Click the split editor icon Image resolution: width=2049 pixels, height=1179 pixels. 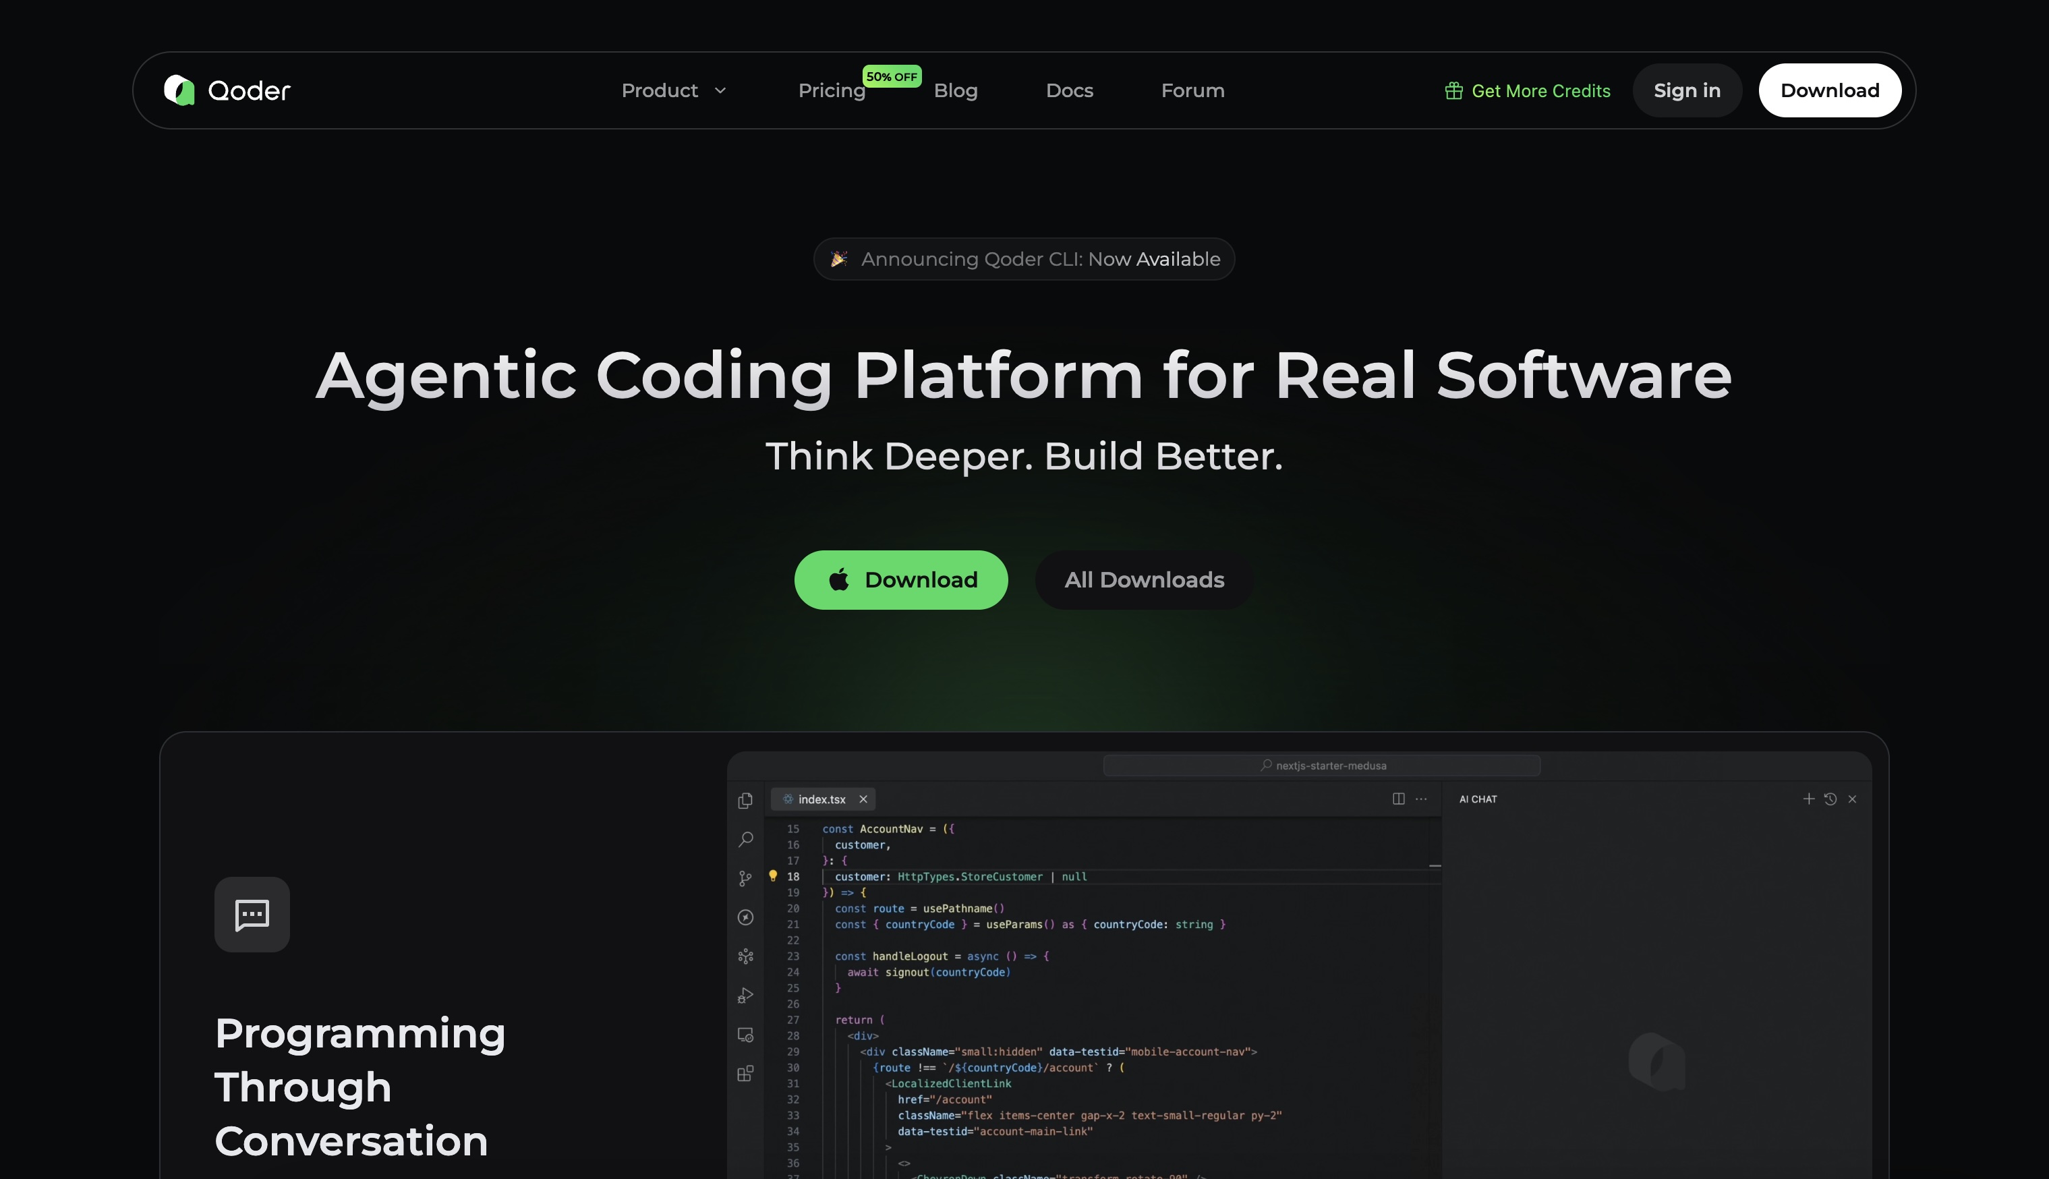1398,799
